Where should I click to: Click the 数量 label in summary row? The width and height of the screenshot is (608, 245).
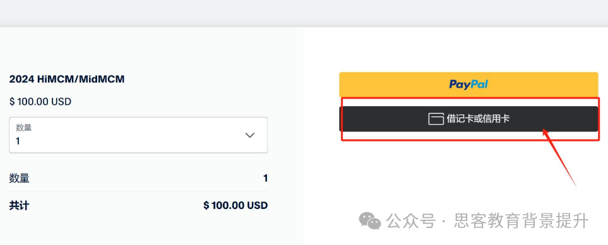tap(20, 178)
